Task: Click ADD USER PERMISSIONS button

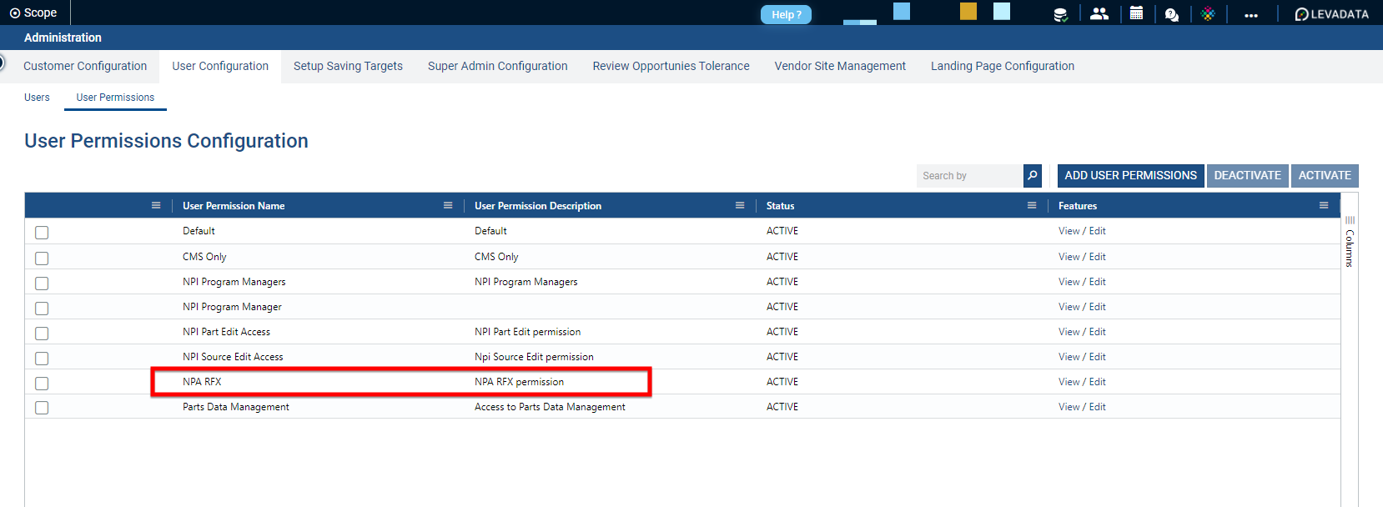Action: [x=1130, y=175]
